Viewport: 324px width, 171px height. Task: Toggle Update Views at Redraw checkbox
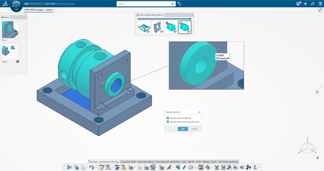(x=168, y=118)
